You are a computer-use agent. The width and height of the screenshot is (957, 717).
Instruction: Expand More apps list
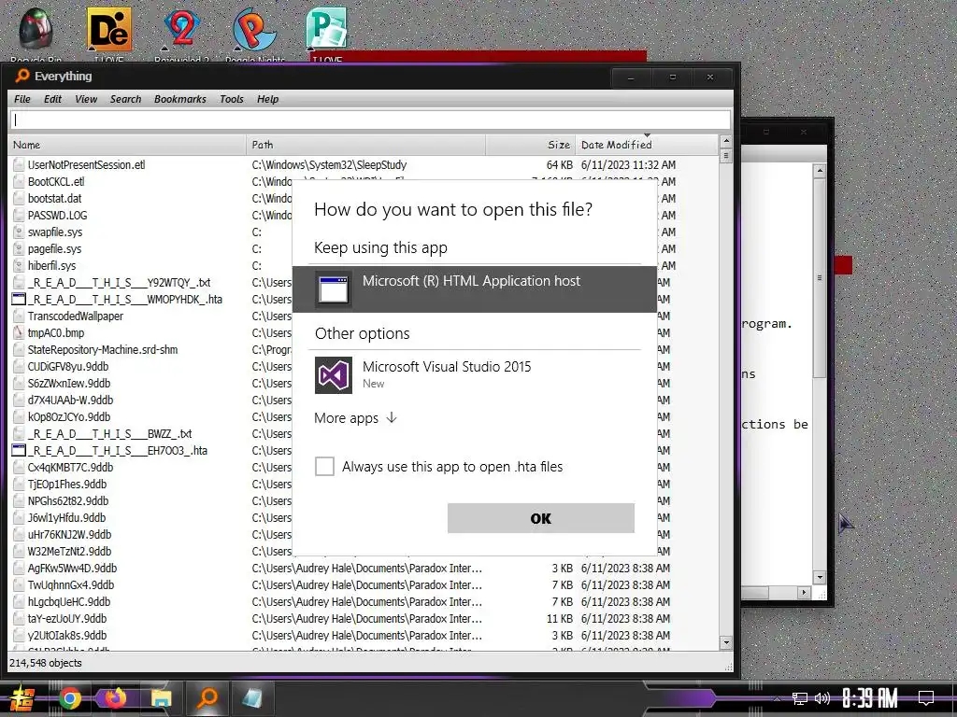click(x=356, y=418)
